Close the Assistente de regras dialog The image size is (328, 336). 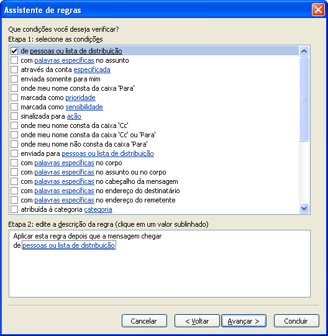(x=318, y=10)
